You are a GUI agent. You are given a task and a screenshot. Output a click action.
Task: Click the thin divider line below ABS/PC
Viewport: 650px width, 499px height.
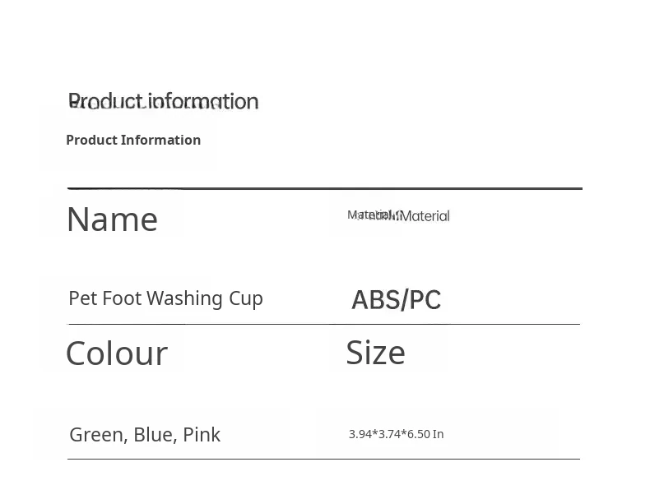324,324
